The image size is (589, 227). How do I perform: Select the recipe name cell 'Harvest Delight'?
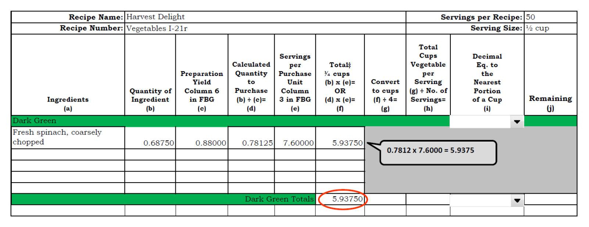[x=265, y=17]
